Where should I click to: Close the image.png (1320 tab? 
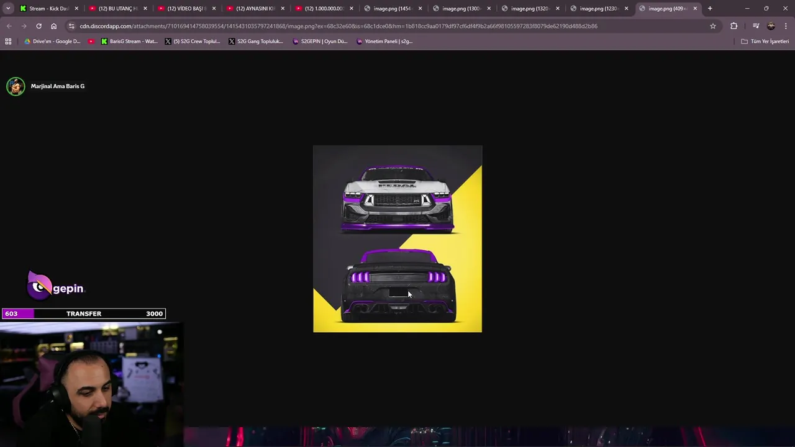tap(558, 9)
